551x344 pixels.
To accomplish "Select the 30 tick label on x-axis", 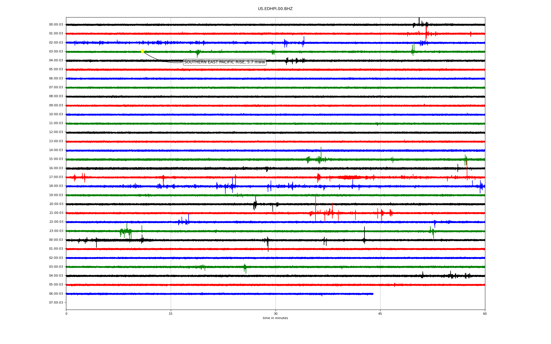I will point(275,314).
